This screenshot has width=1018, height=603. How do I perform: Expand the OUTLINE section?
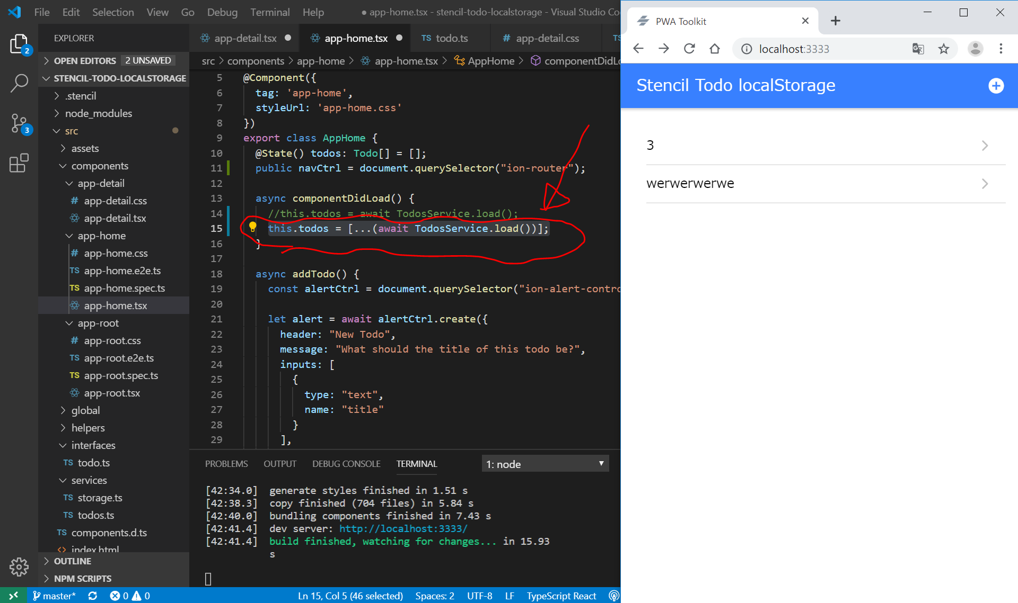click(113, 561)
